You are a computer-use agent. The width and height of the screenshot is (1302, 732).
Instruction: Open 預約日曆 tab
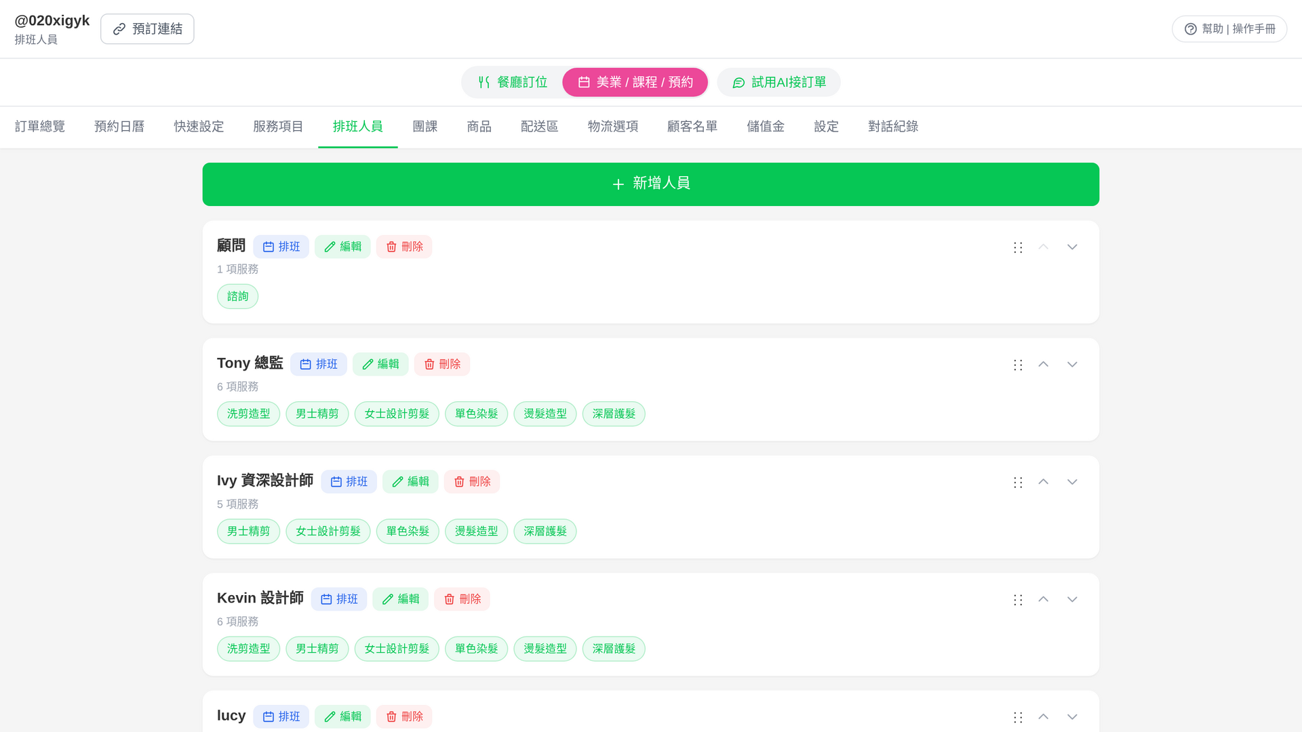[119, 127]
